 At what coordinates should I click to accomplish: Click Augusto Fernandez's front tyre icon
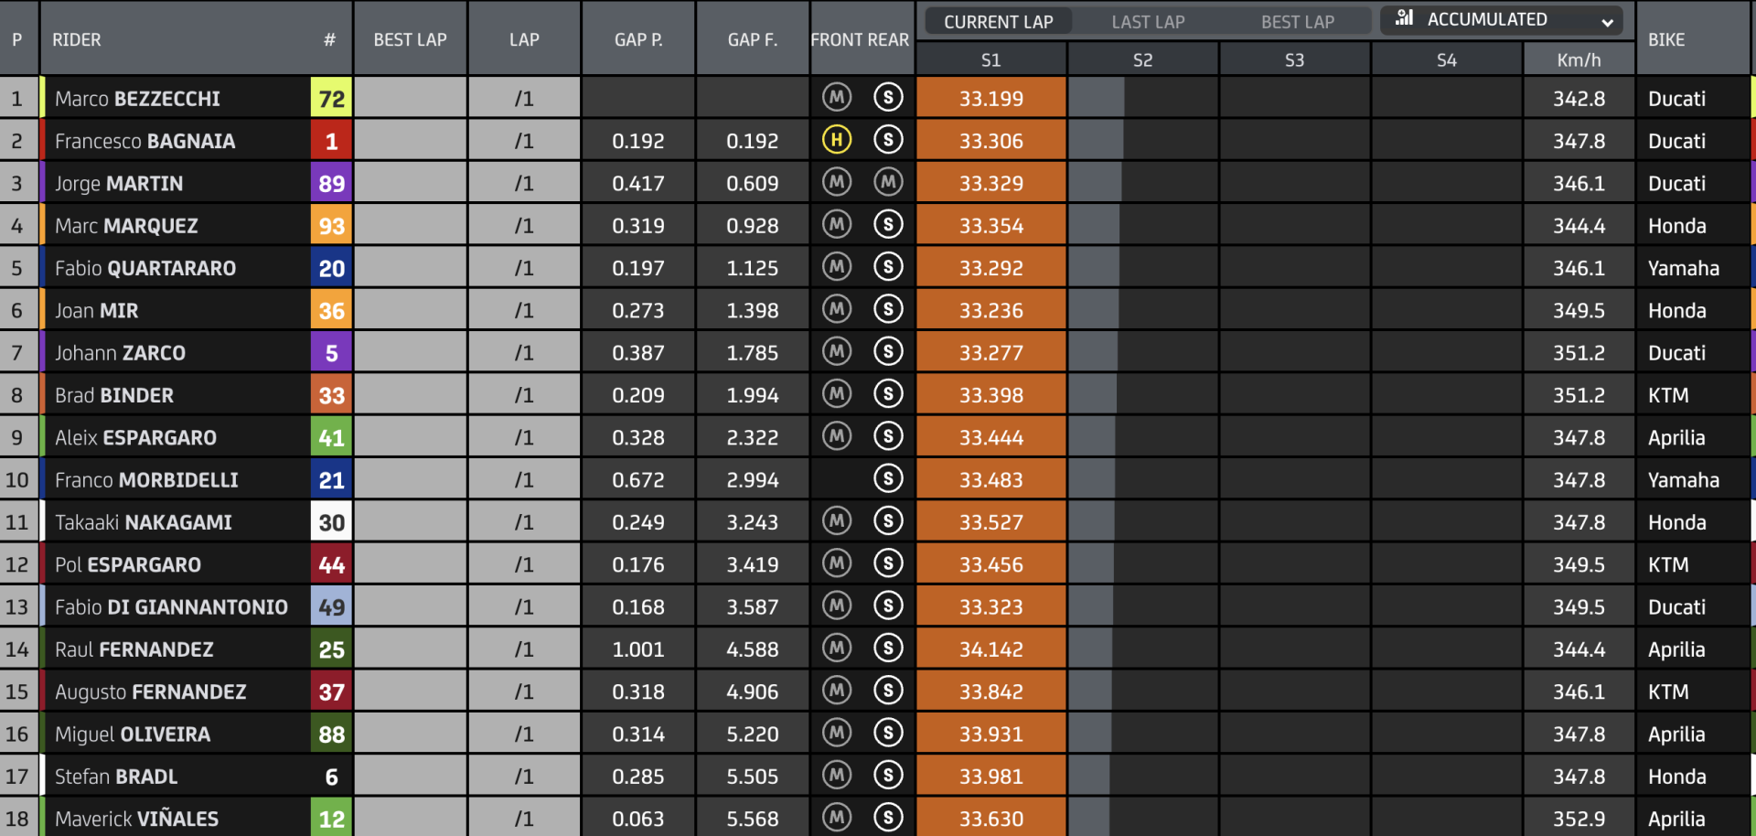point(836,691)
